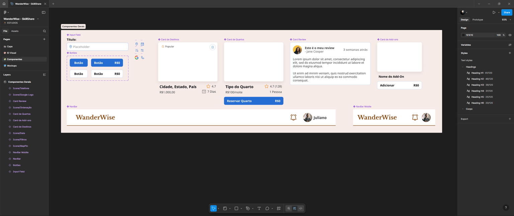Click the Present play icon
The image size is (514, 216).
pos(494,12)
